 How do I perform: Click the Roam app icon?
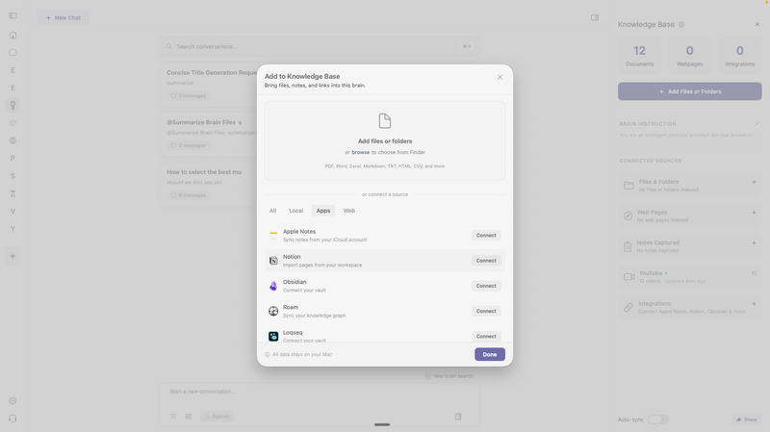(x=273, y=311)
